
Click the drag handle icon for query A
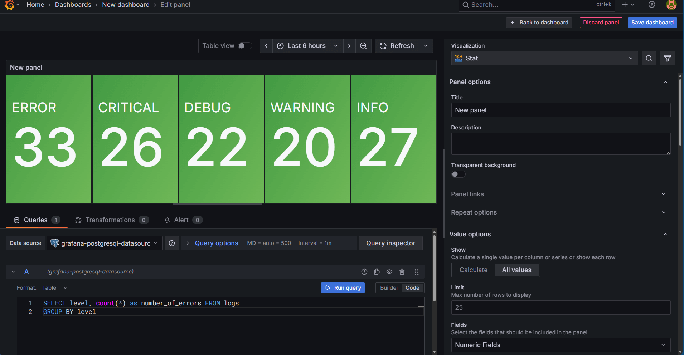(x=417, y=272)
